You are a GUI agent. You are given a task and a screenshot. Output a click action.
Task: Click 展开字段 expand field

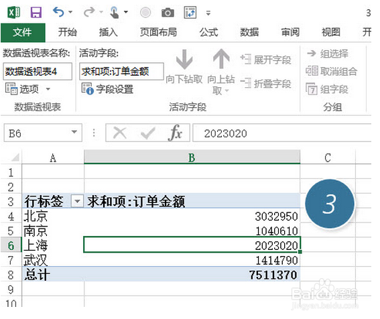pyautogui.click(x=265, y=60)
